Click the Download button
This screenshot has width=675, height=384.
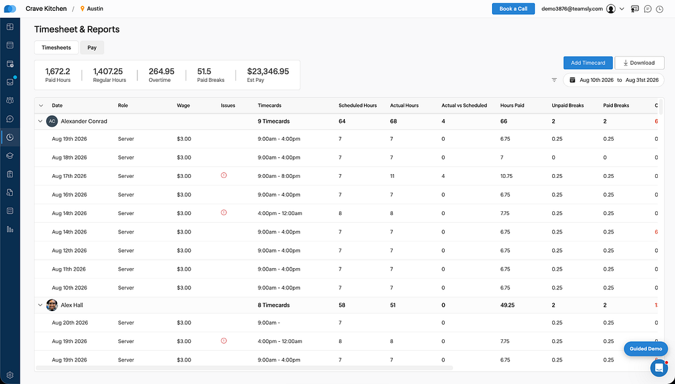click(x=639, y=63)
